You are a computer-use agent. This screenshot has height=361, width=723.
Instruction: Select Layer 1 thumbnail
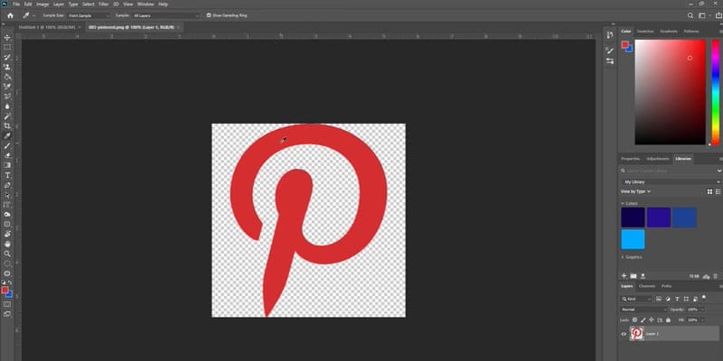(637, 334)
